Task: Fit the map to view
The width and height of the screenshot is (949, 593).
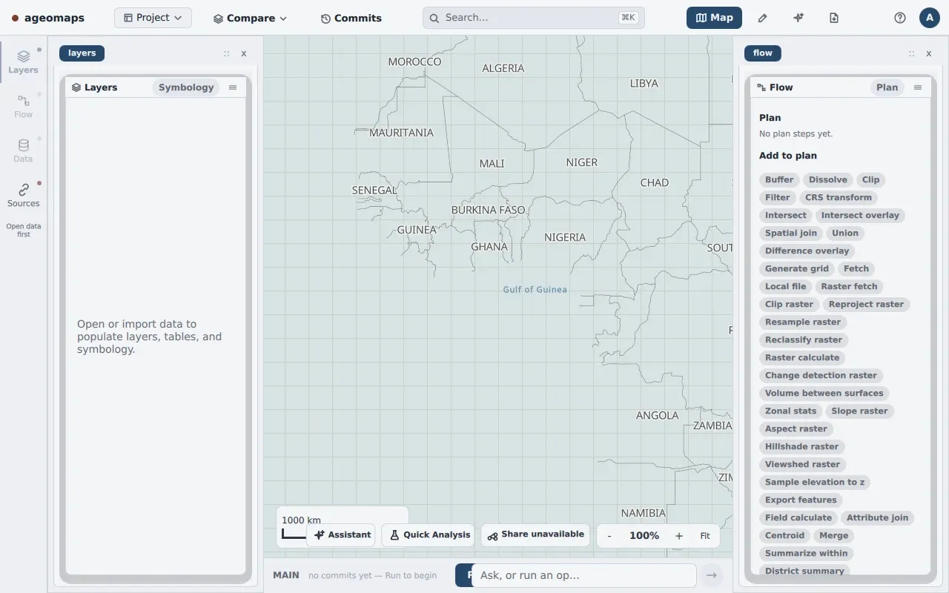Action: [x=705, y=536]
